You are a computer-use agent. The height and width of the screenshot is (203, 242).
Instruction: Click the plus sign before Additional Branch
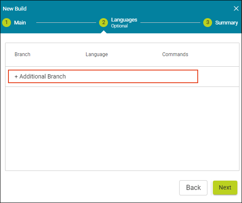[x=16, y=77]
